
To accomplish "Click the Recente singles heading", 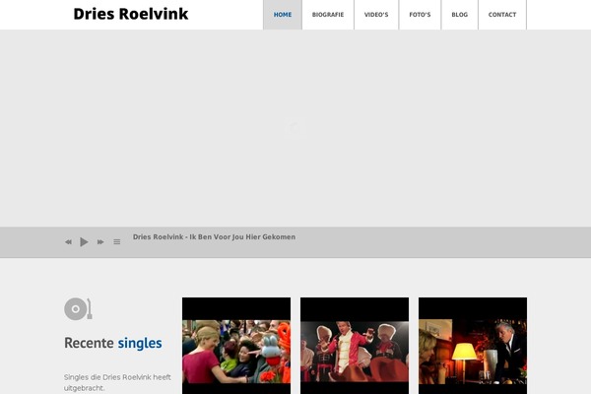I will [113, 343].
